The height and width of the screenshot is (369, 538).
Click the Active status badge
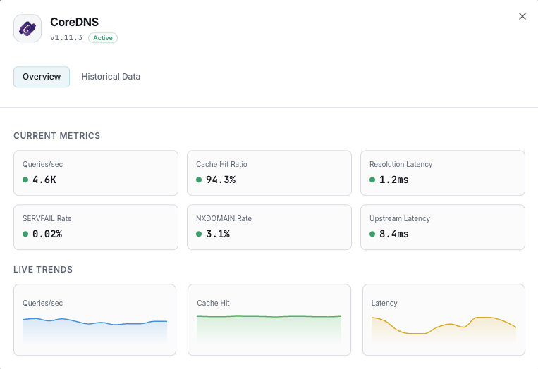[x=103, y=38]
